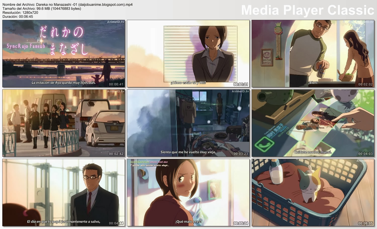Click the Japanese title text in the first thumbnail
Screen dimensions: 377x229
[65, 40]
